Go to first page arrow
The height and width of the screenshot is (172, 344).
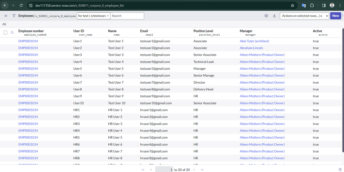(143, 170)
